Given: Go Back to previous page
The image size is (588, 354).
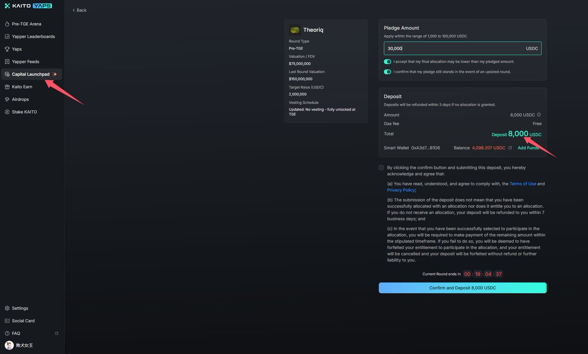Looking at the screenshot, I should point(79,10).
